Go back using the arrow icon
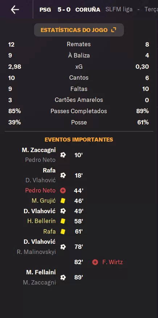Image resolution: width=158 pixels, height=318 pixels. (x=15, y=9)
